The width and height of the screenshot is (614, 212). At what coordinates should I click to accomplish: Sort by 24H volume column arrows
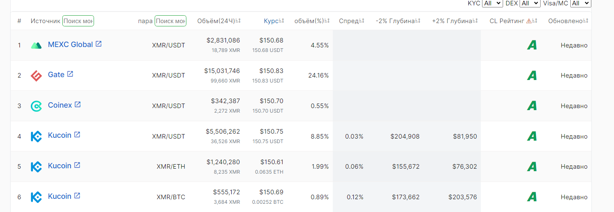(238, 21)
